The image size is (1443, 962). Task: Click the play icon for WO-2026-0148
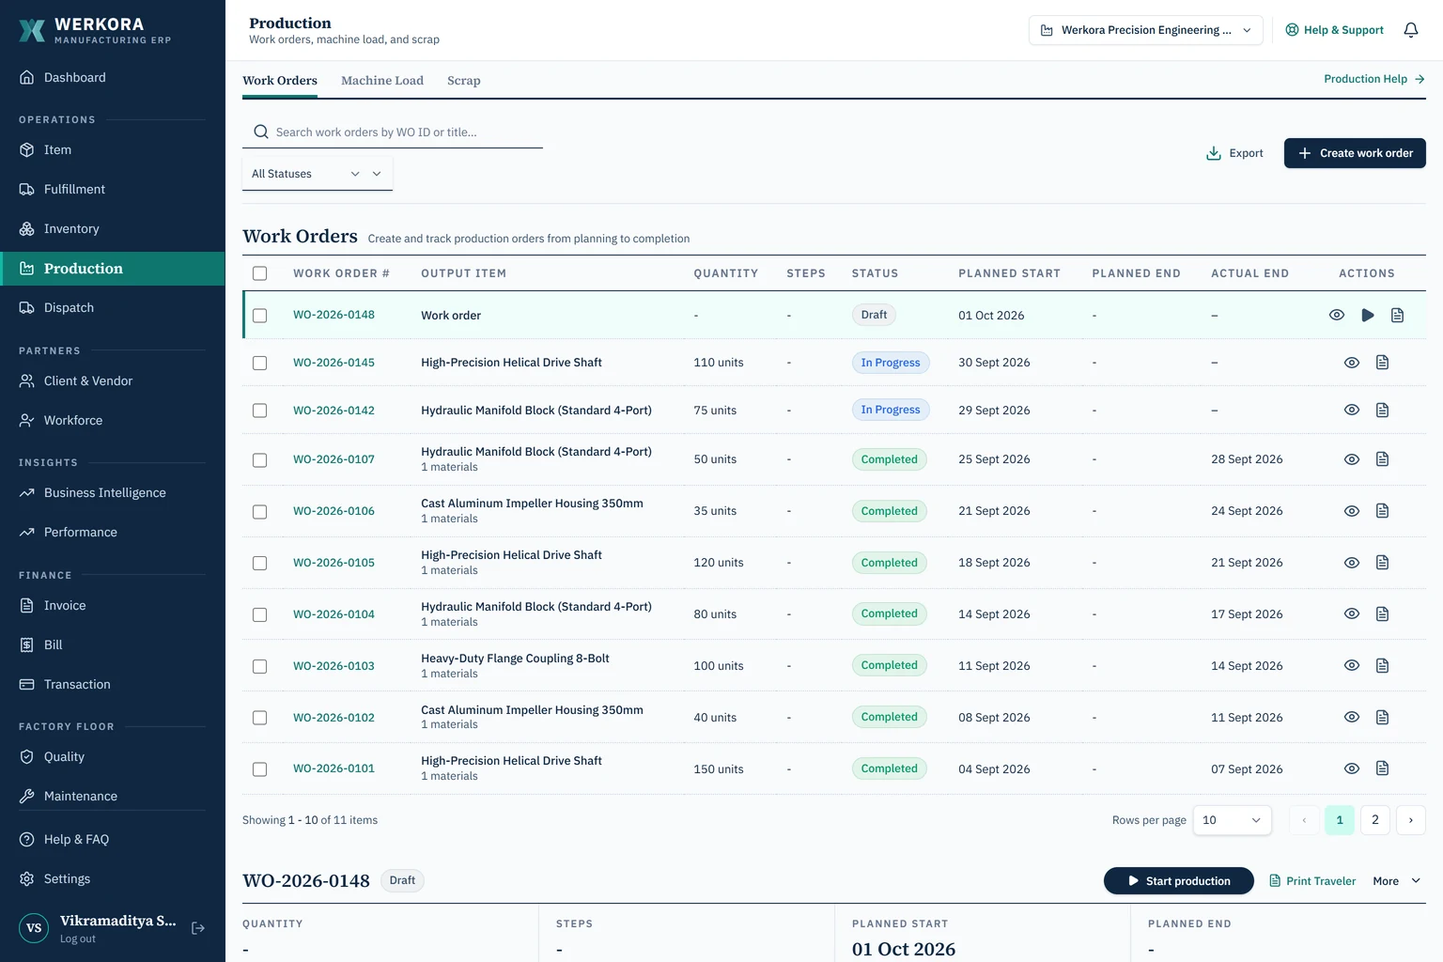(1367, 316)
